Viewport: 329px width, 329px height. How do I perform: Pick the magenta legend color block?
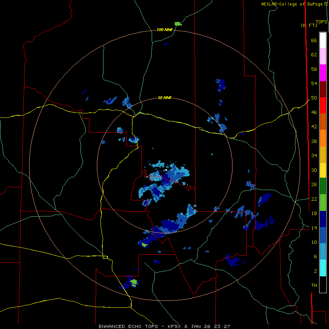(323, 73)
